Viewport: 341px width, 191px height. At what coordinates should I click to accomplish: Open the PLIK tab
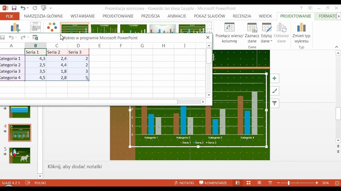point(10,16)
